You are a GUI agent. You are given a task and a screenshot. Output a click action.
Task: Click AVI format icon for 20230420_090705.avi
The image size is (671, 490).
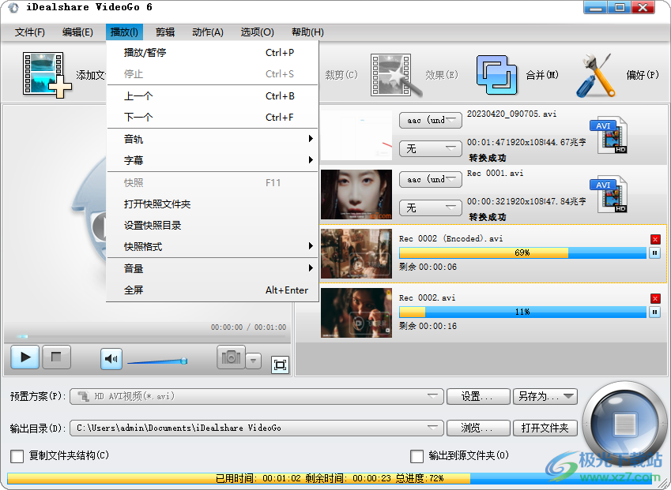pyautogui.click(x=608, y=136)
